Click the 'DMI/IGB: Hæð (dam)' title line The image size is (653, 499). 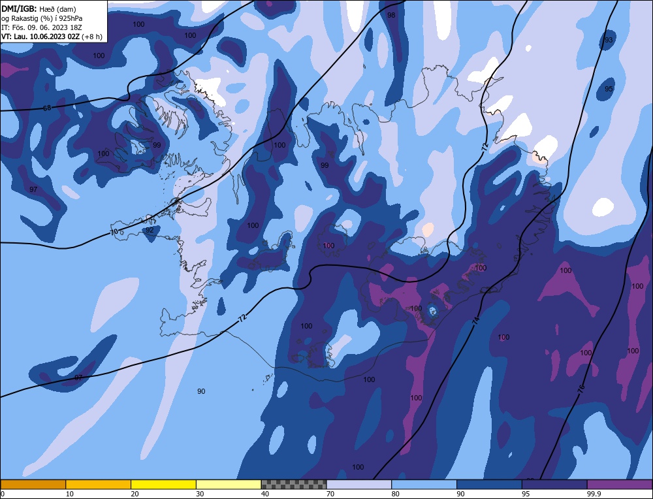39,8
